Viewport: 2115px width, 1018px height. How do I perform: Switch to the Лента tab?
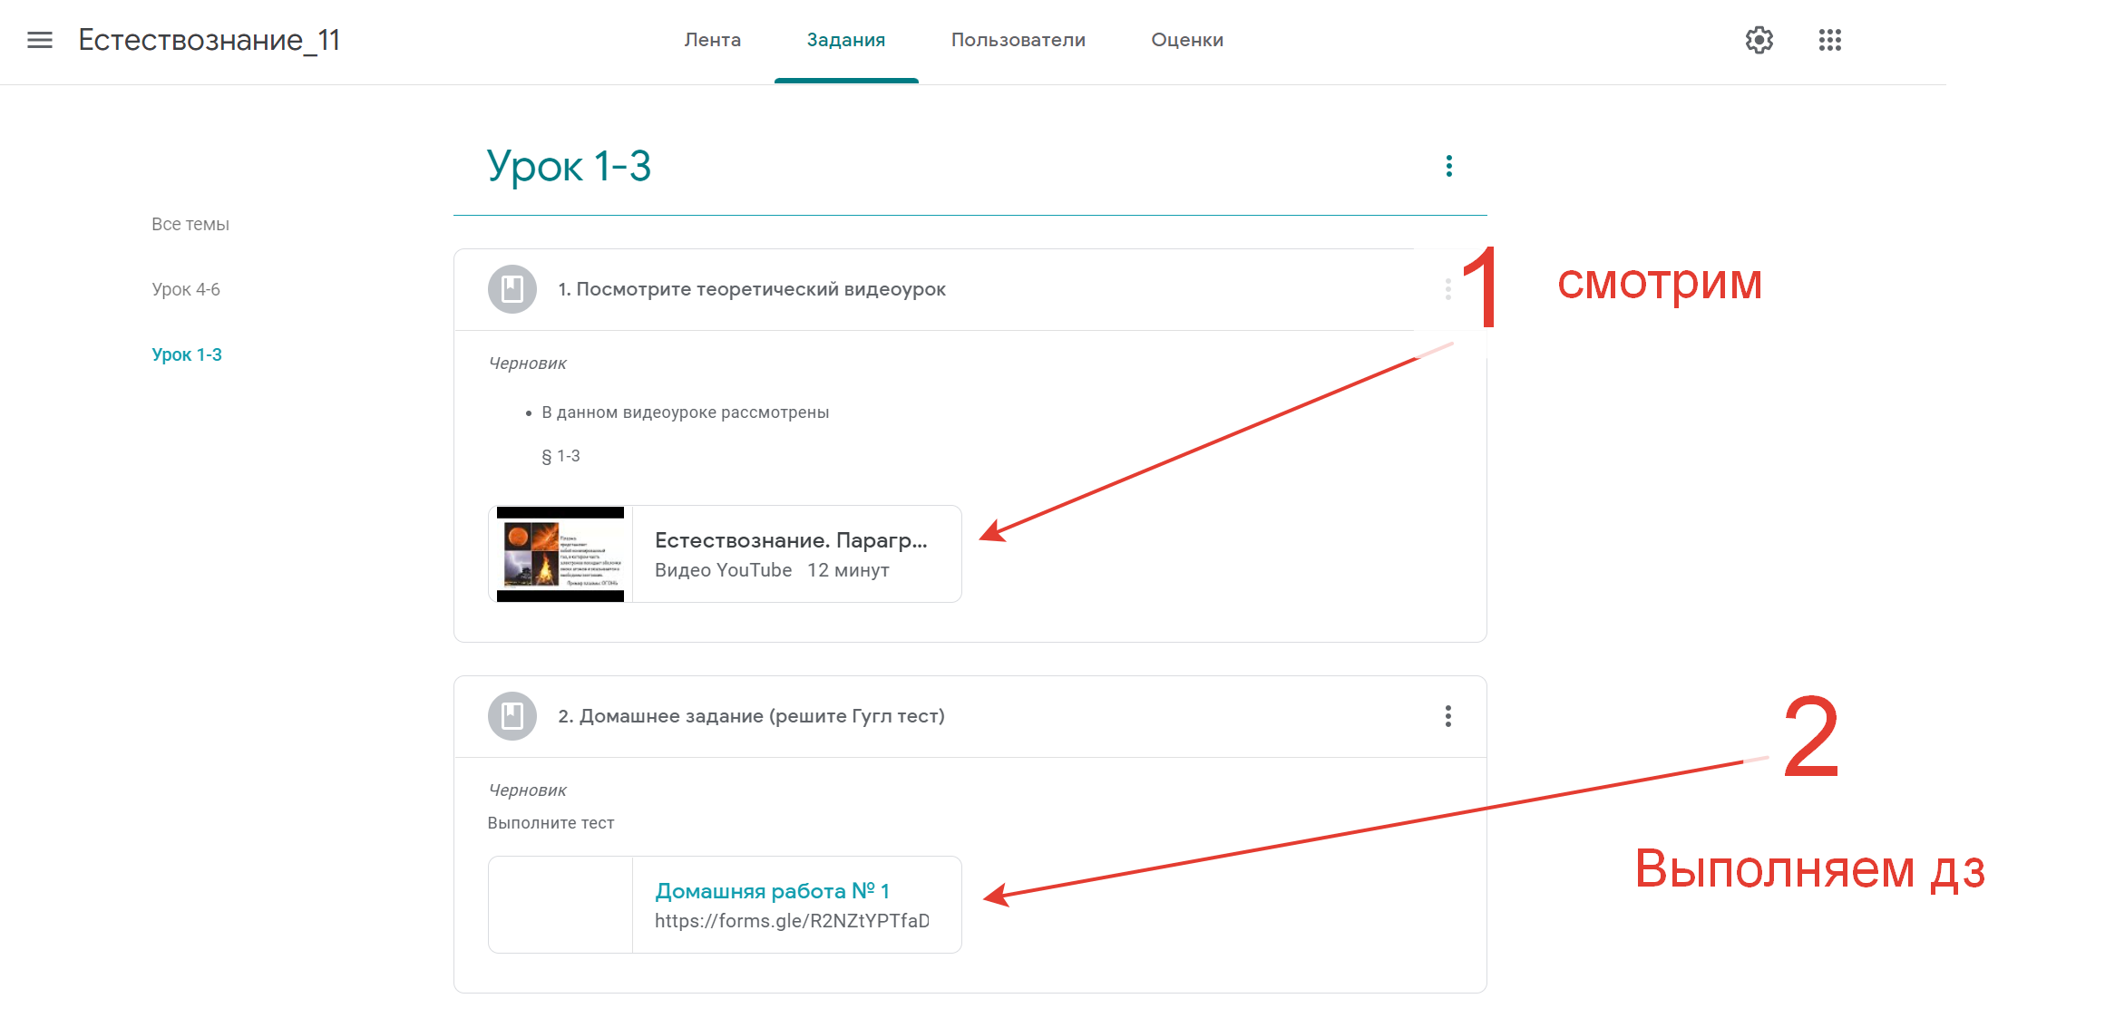pos(712,40)
